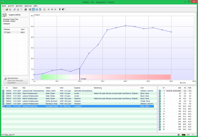Sort by the Ergebnis column header
Viewport: 198px width, 137px height.
tap(83, 88)
